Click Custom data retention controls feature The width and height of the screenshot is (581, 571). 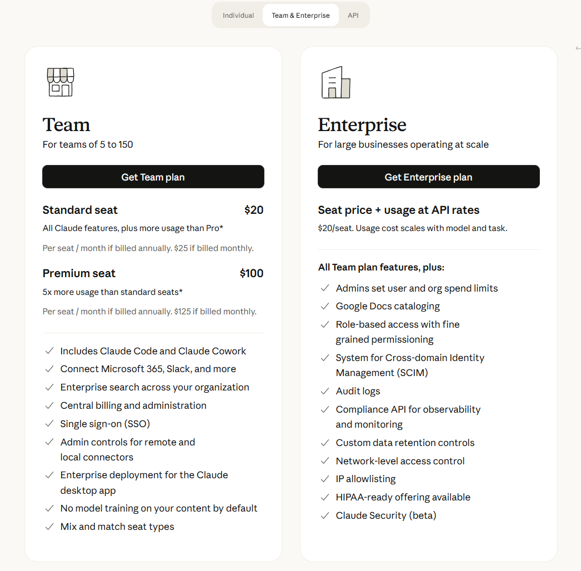405,443
